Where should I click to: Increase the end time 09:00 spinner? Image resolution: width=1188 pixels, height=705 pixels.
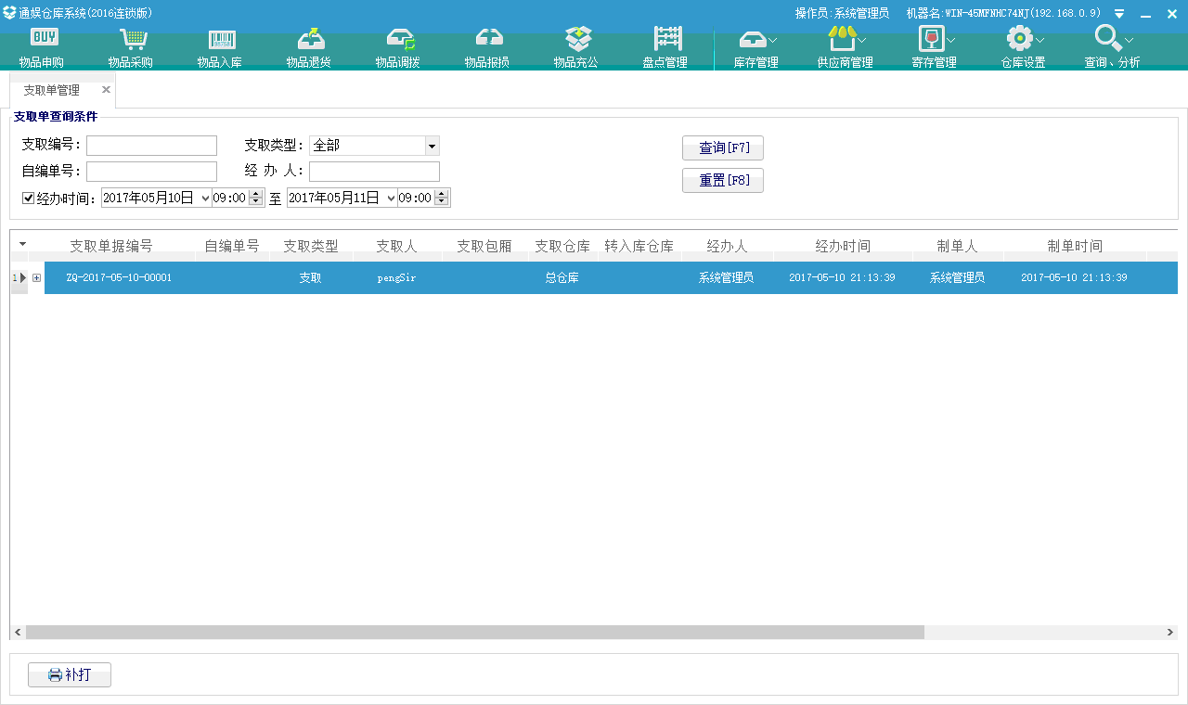442,193
